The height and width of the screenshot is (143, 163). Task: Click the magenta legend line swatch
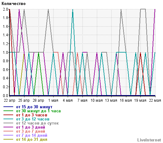click(8, 127)
